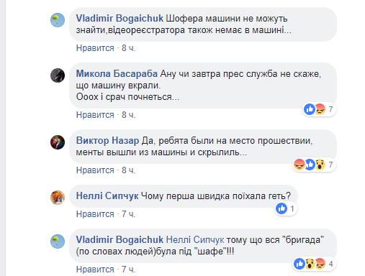Screen dimensions: 365x276
Task: Open Vladimir Bogaichuk's avatar on first comment
Action: pos(58,20)
